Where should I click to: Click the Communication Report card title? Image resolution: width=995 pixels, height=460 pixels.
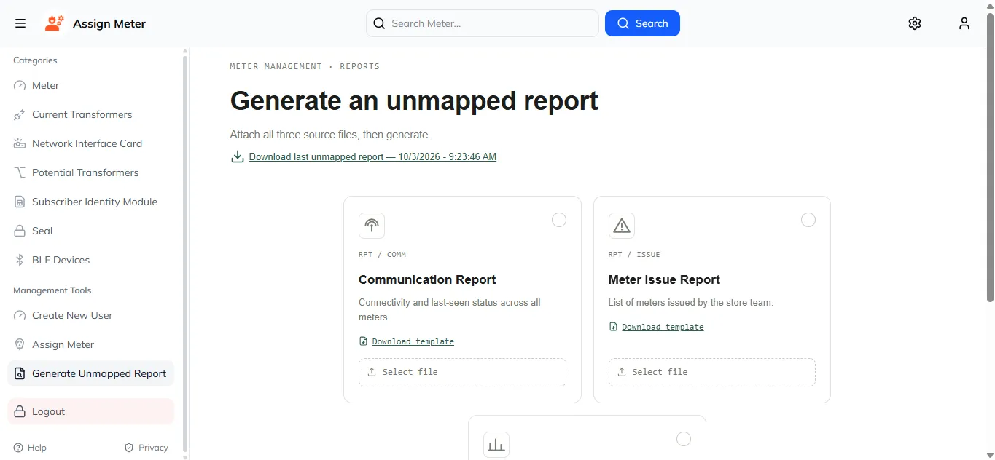pos(427,279)
